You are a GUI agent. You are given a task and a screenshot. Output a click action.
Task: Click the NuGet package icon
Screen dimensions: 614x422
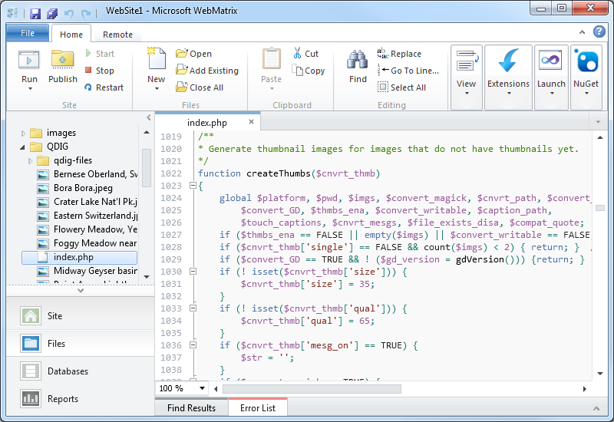pos(586,61)
